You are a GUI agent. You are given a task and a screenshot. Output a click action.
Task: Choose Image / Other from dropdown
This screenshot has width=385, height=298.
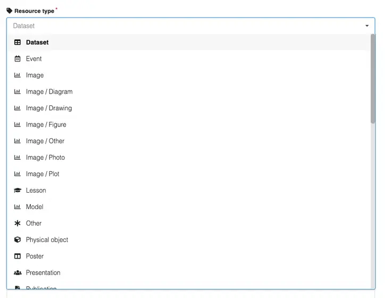pos(45,142)
